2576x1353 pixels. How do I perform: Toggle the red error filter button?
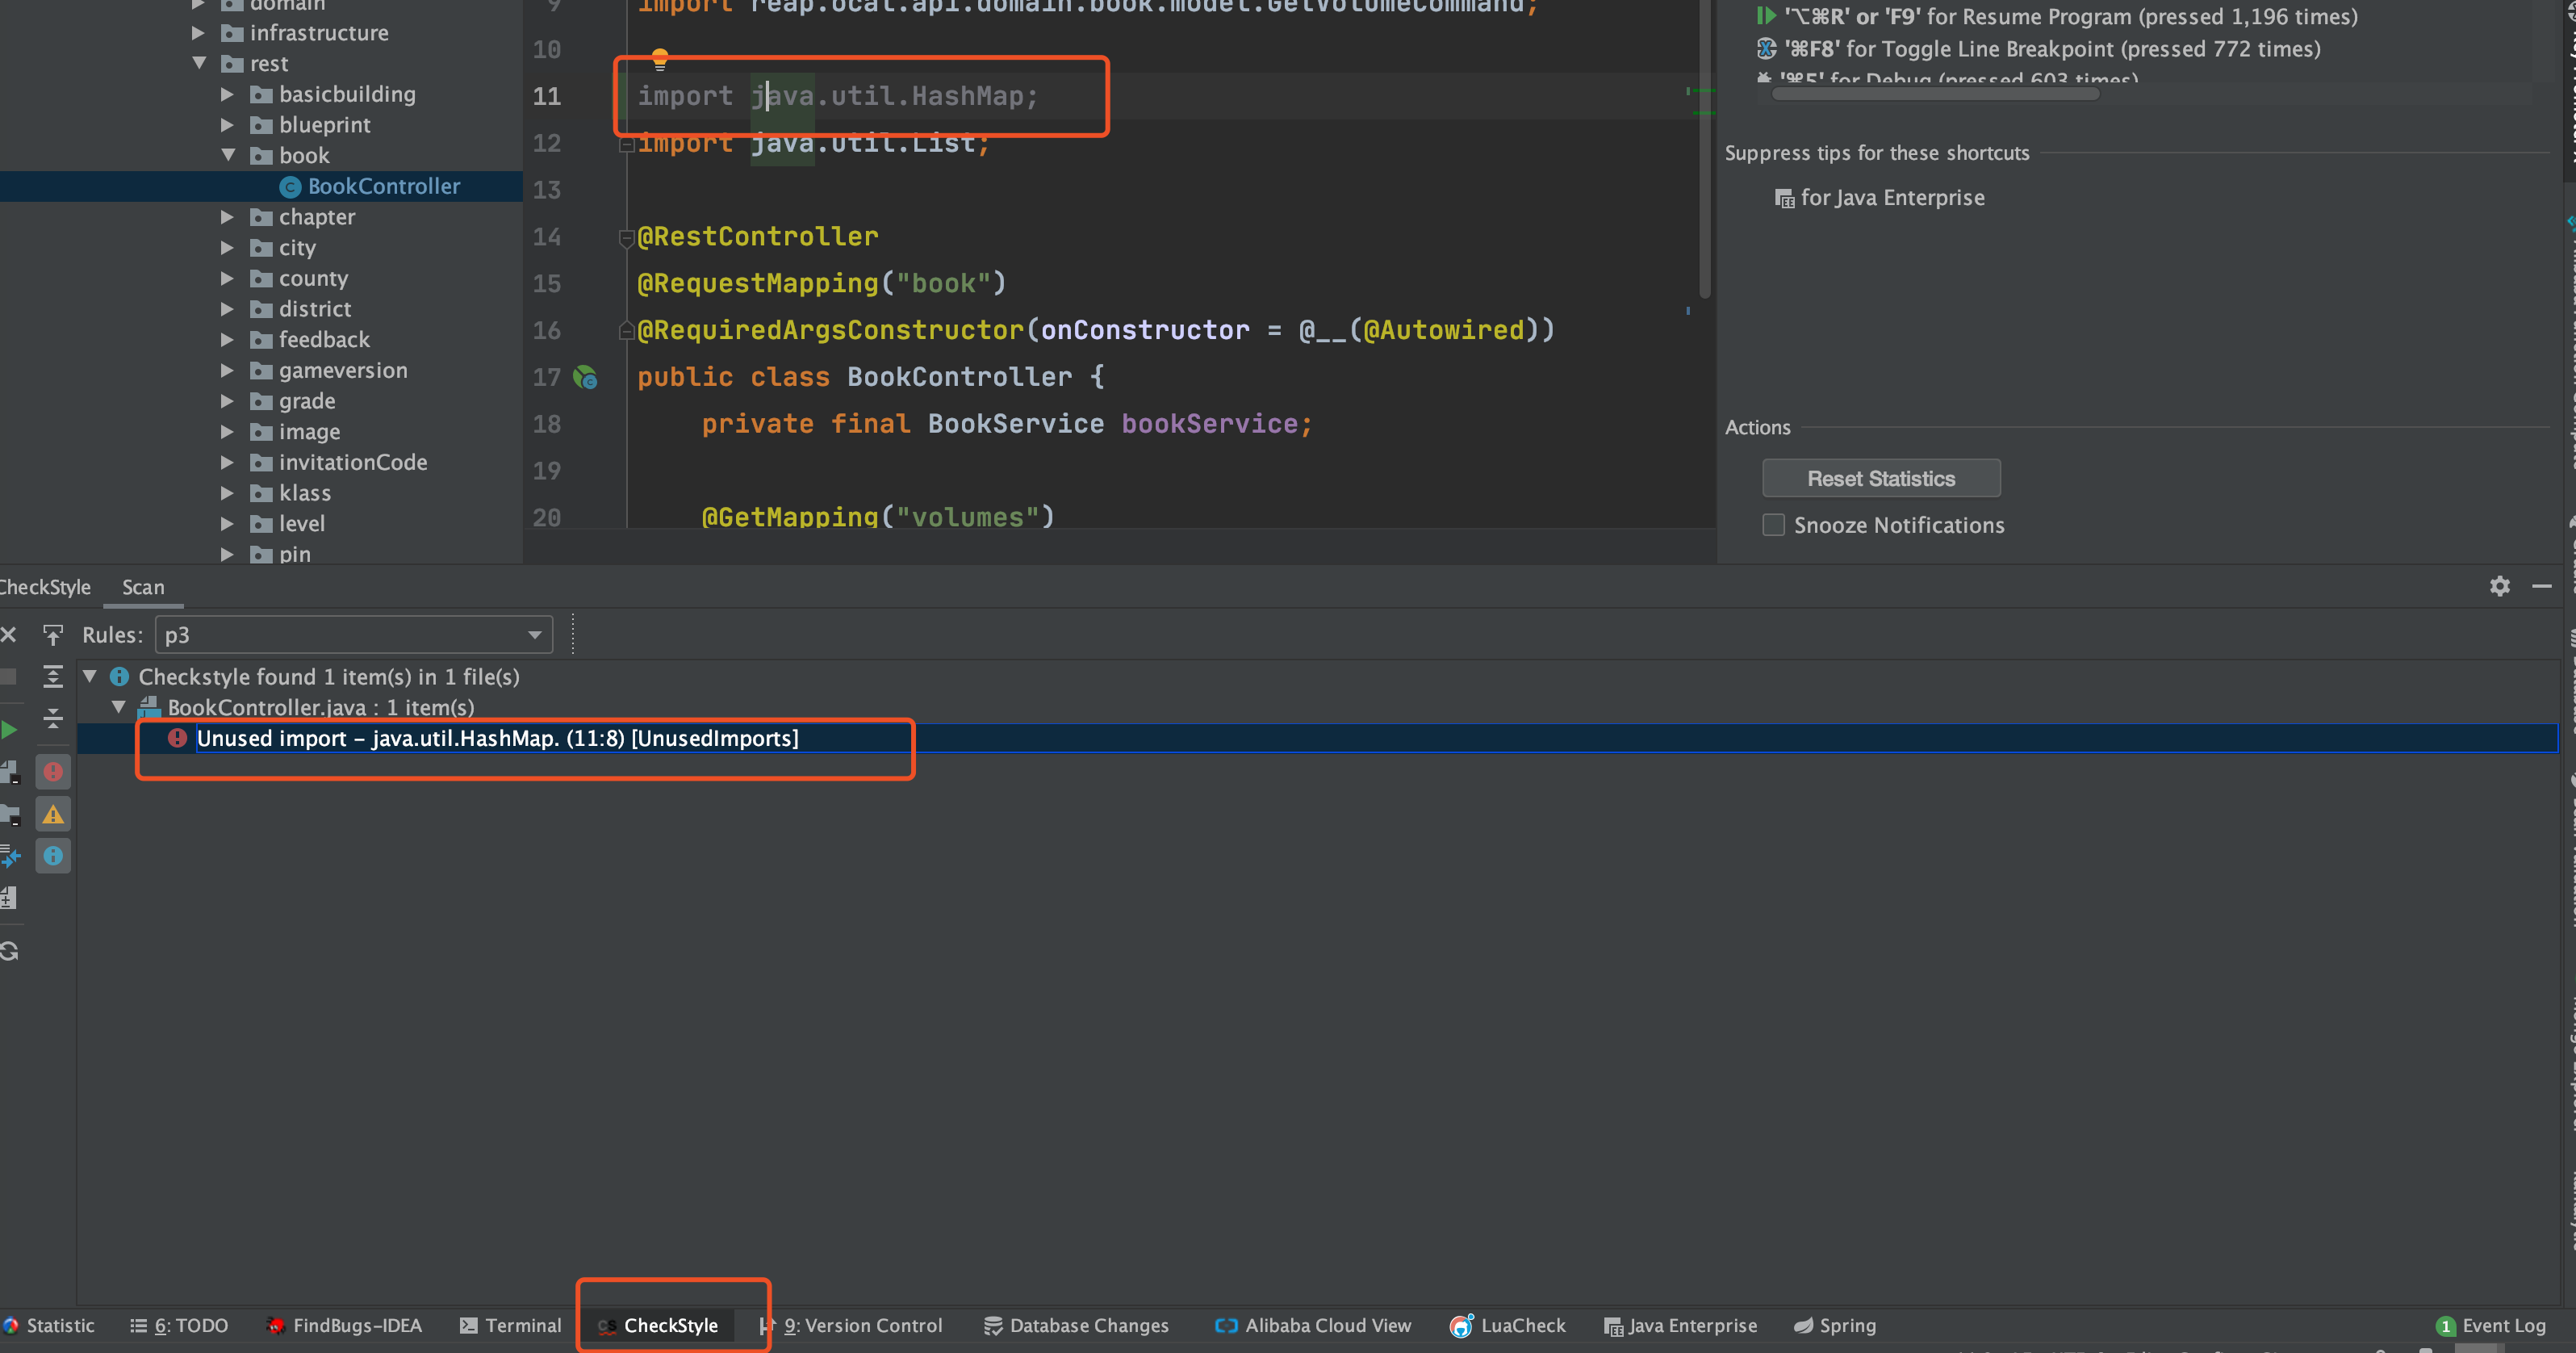53,772
